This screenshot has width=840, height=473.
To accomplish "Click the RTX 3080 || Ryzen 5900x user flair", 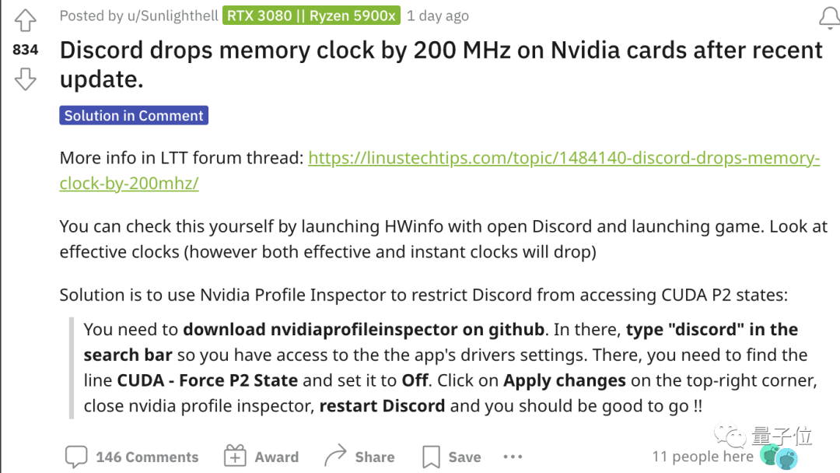I will click(311, 16).
